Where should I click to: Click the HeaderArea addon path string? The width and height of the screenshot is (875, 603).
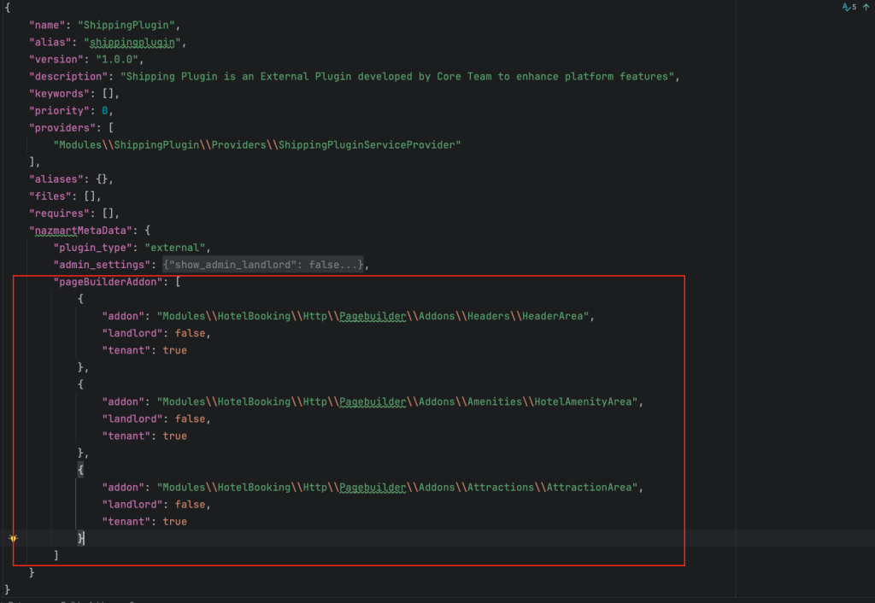373,316
